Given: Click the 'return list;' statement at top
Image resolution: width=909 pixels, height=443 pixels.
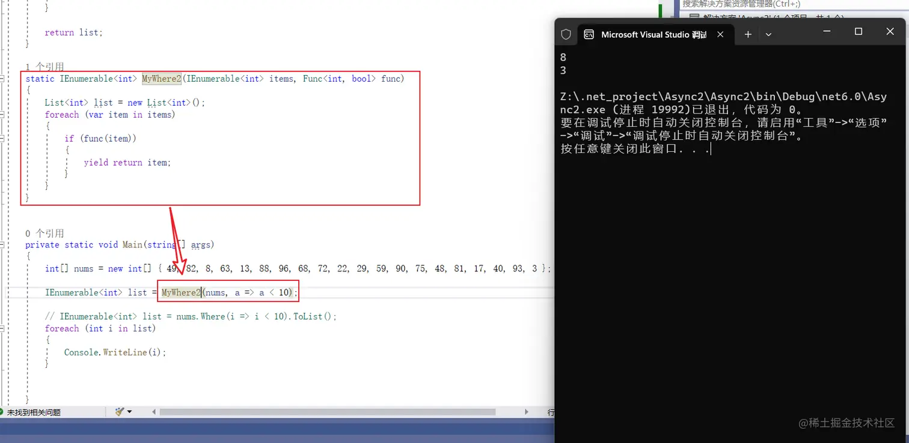Looking at the screenshot, I should tap(73, 32).
